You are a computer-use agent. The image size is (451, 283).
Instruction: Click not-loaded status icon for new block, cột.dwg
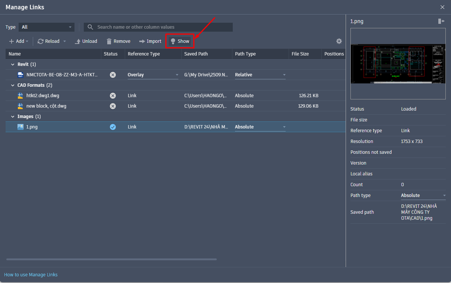point(113,106)
